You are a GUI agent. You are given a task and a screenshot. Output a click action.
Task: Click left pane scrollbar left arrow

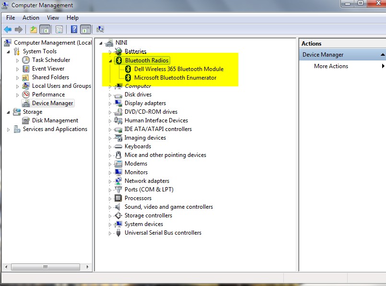coord(6,267)
